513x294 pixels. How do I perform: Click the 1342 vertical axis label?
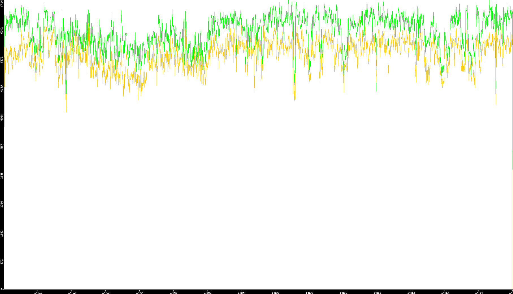point(2,233)
